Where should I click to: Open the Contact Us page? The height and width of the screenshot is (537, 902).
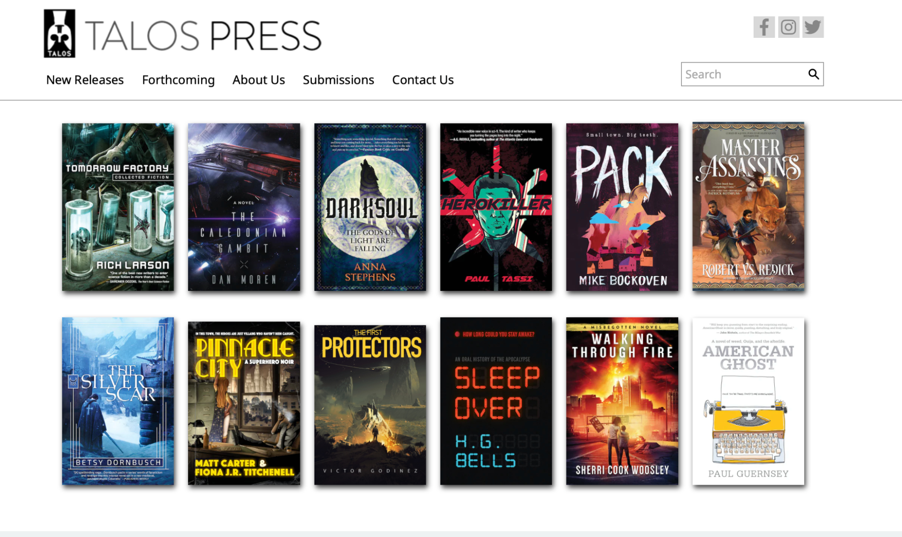coord(423,80)
